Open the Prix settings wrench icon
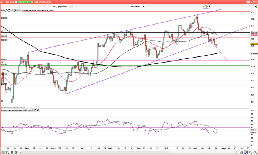258x155 pixels. tap(6, 11)
